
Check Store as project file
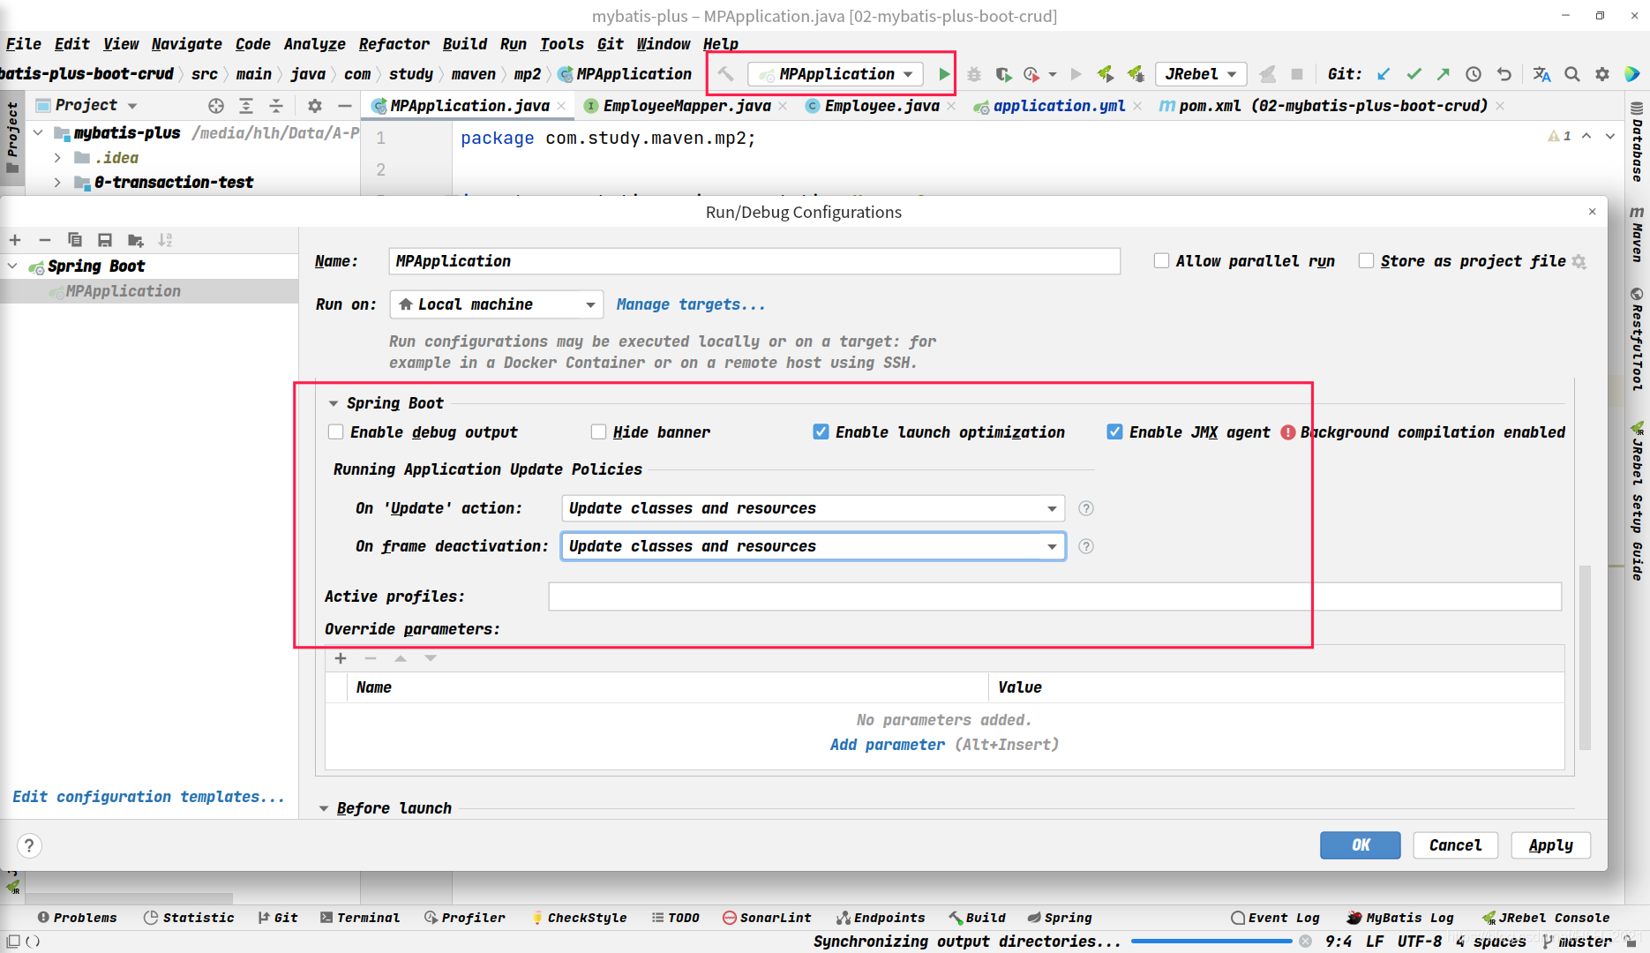1366,260
